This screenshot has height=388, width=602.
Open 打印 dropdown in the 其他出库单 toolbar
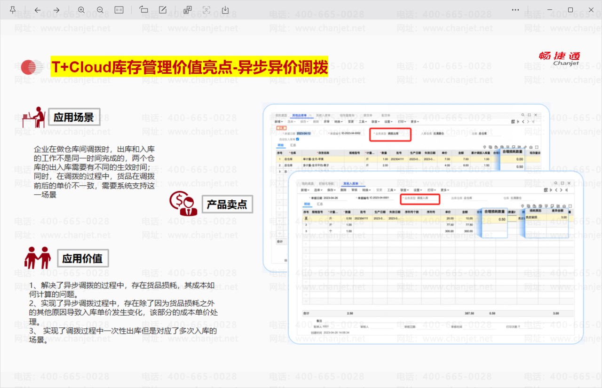point(403,121)
